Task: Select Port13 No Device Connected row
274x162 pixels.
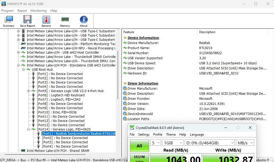Action: 61,125
